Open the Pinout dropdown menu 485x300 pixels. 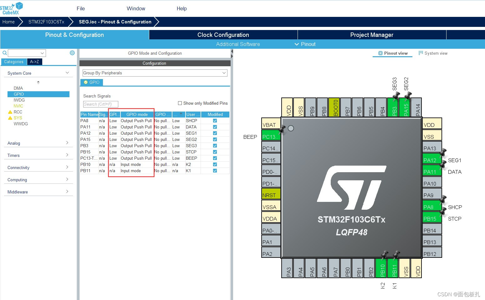tap(305, 44)
